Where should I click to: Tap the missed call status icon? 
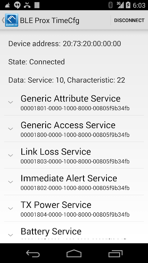(27, 5)
